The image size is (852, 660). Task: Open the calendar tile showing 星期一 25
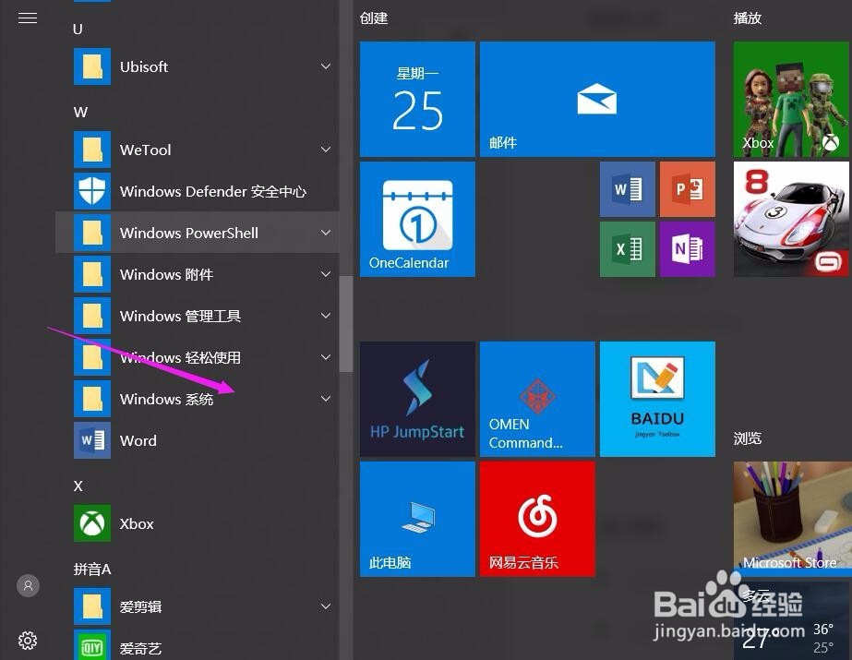(x=417, y=100)
